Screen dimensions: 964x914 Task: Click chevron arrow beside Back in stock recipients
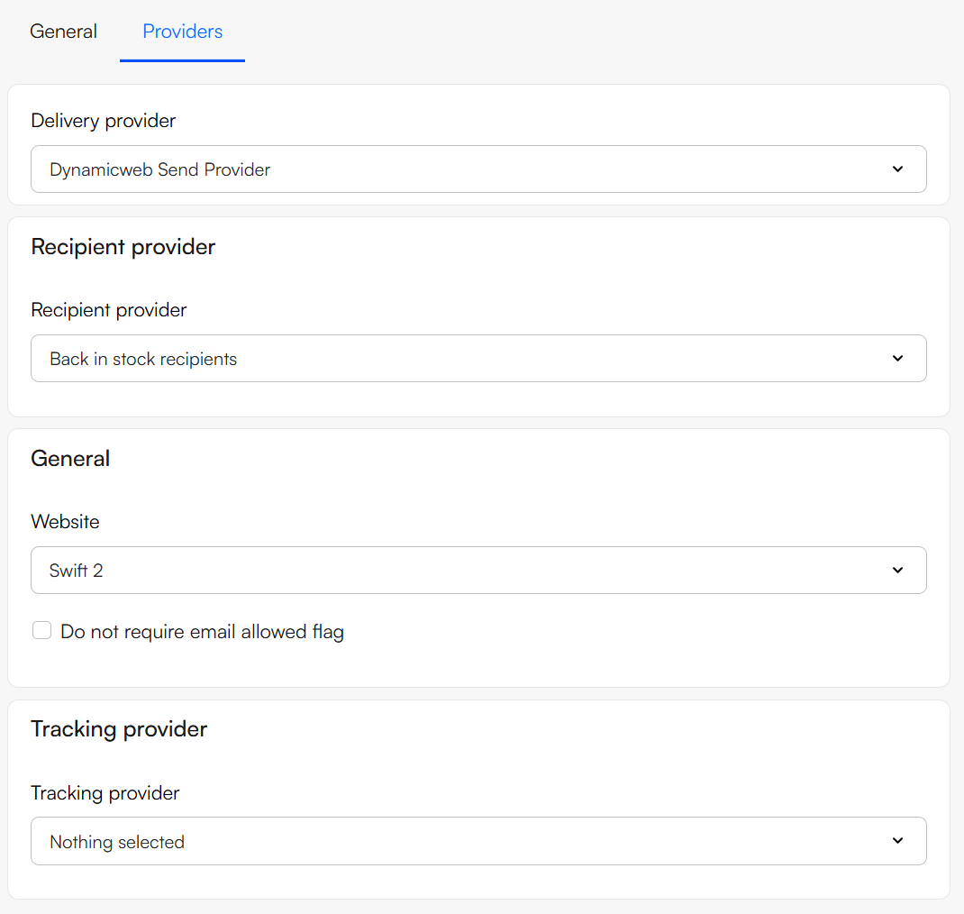tap(897, 359)
